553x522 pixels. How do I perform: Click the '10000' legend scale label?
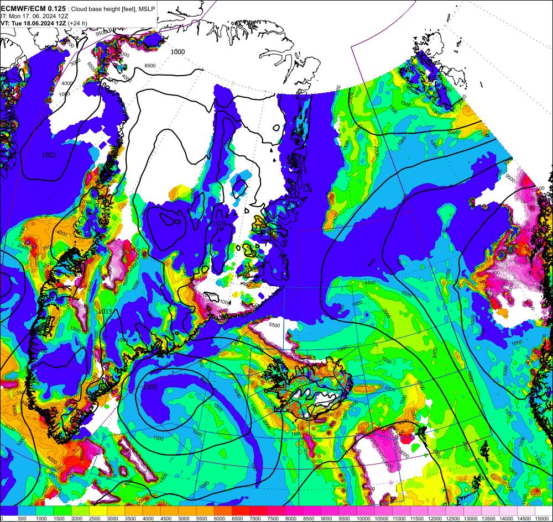coord(364,519)
